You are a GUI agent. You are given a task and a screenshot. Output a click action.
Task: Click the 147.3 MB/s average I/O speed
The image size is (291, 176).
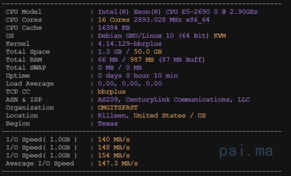(x=118, y=164)
